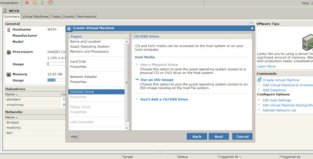Open the Events tab
The image size is (313, 159).
[x=69, y=16]
